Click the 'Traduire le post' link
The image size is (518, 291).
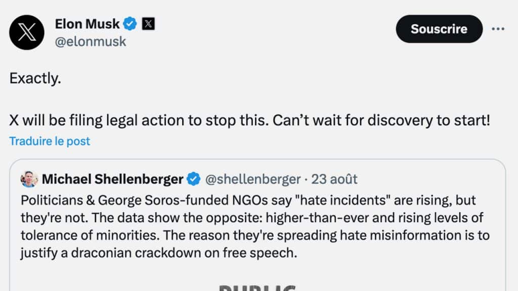click(50, 141)
